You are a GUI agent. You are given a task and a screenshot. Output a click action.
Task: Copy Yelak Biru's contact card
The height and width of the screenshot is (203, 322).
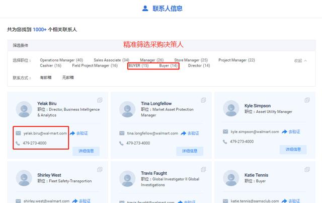(x=100, y=100)
